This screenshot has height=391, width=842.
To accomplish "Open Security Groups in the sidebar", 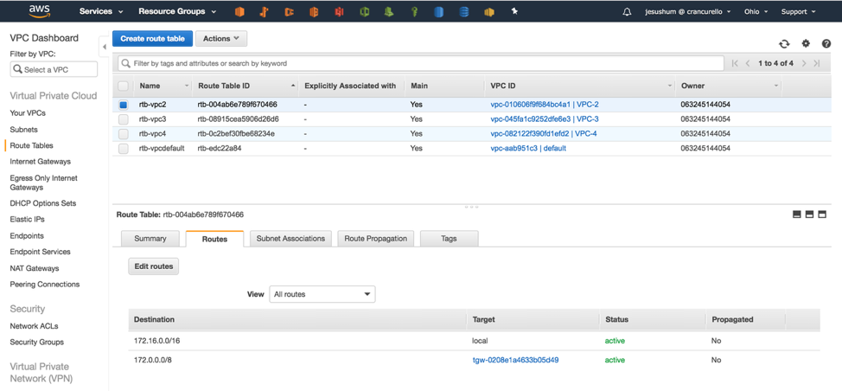I will (x=36, y=343).
